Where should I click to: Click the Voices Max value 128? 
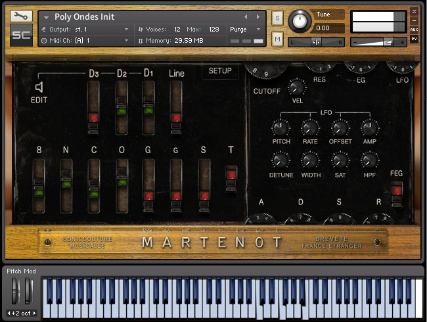[213, 29]
